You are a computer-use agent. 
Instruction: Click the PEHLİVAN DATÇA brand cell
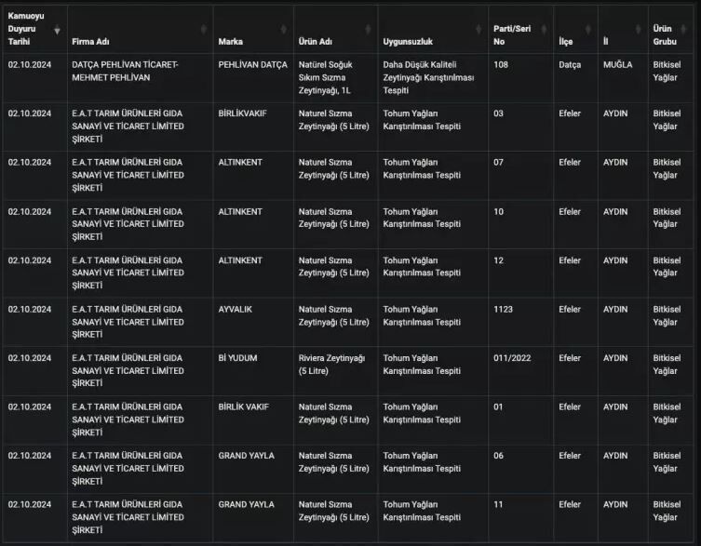[x=252, y=65]
